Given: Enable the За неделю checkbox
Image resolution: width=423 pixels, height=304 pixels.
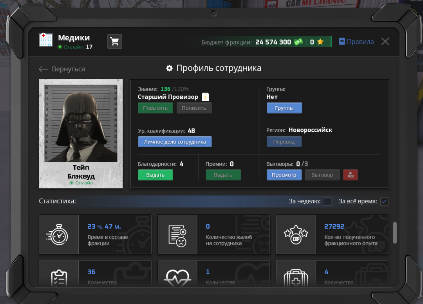Looking at the screenshot, I should coord(328,201).
